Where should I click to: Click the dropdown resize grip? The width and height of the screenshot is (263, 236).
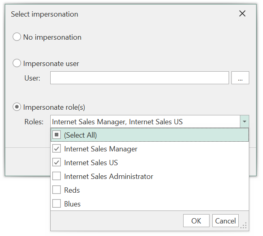244,225
